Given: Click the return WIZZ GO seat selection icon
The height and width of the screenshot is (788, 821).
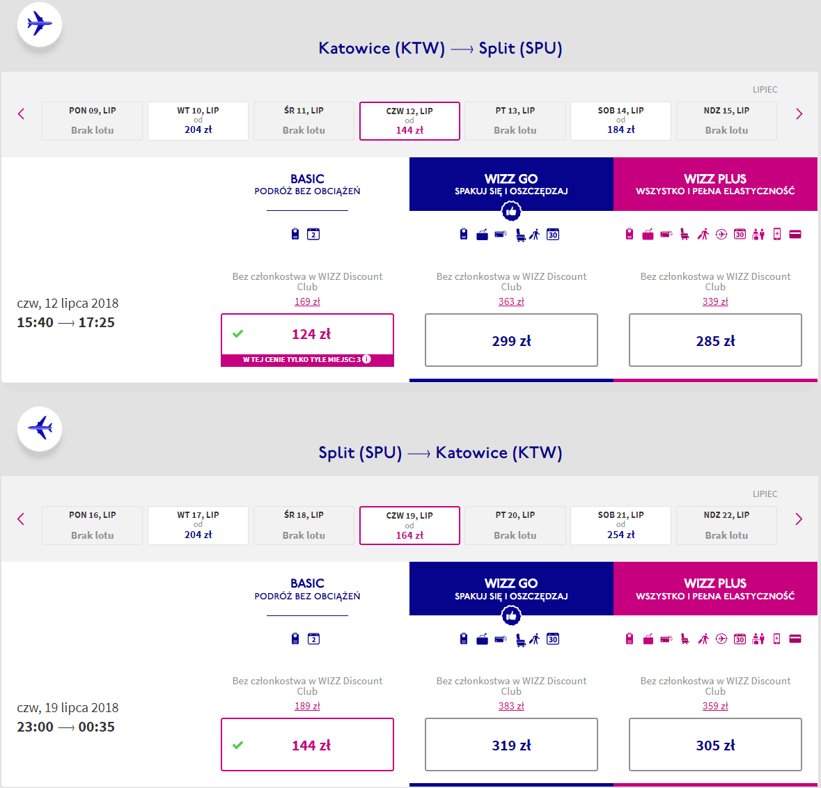Looking at the screenshot, I should pyautogui.click(x=520, y=639).
